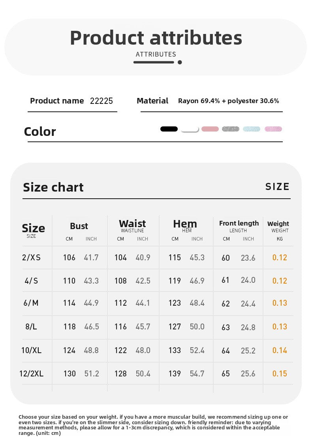312x442 pixels.
Task: Choose the lilac pink color swatch
Action: [273, 129]
